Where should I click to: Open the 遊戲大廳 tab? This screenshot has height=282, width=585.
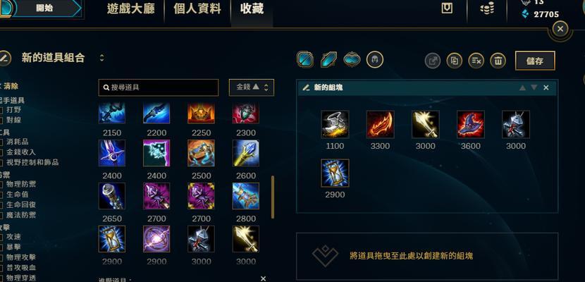pos(130,9)
